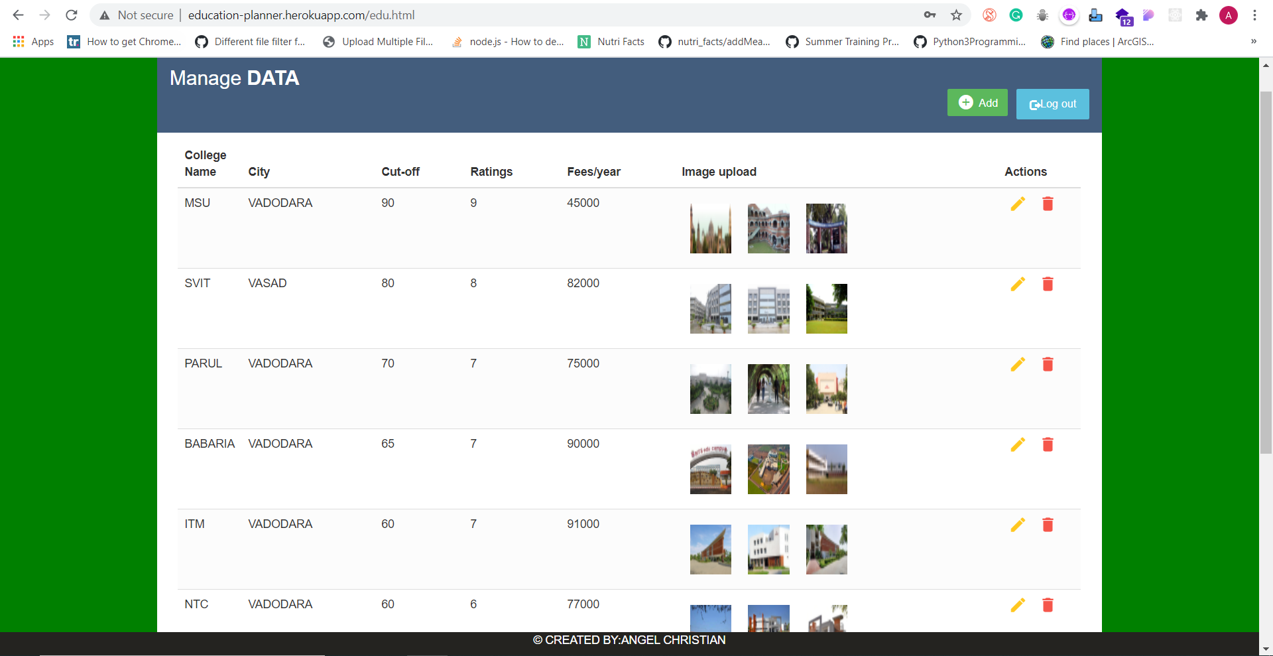Open the Grammarly extension icon

[1016, 15]
